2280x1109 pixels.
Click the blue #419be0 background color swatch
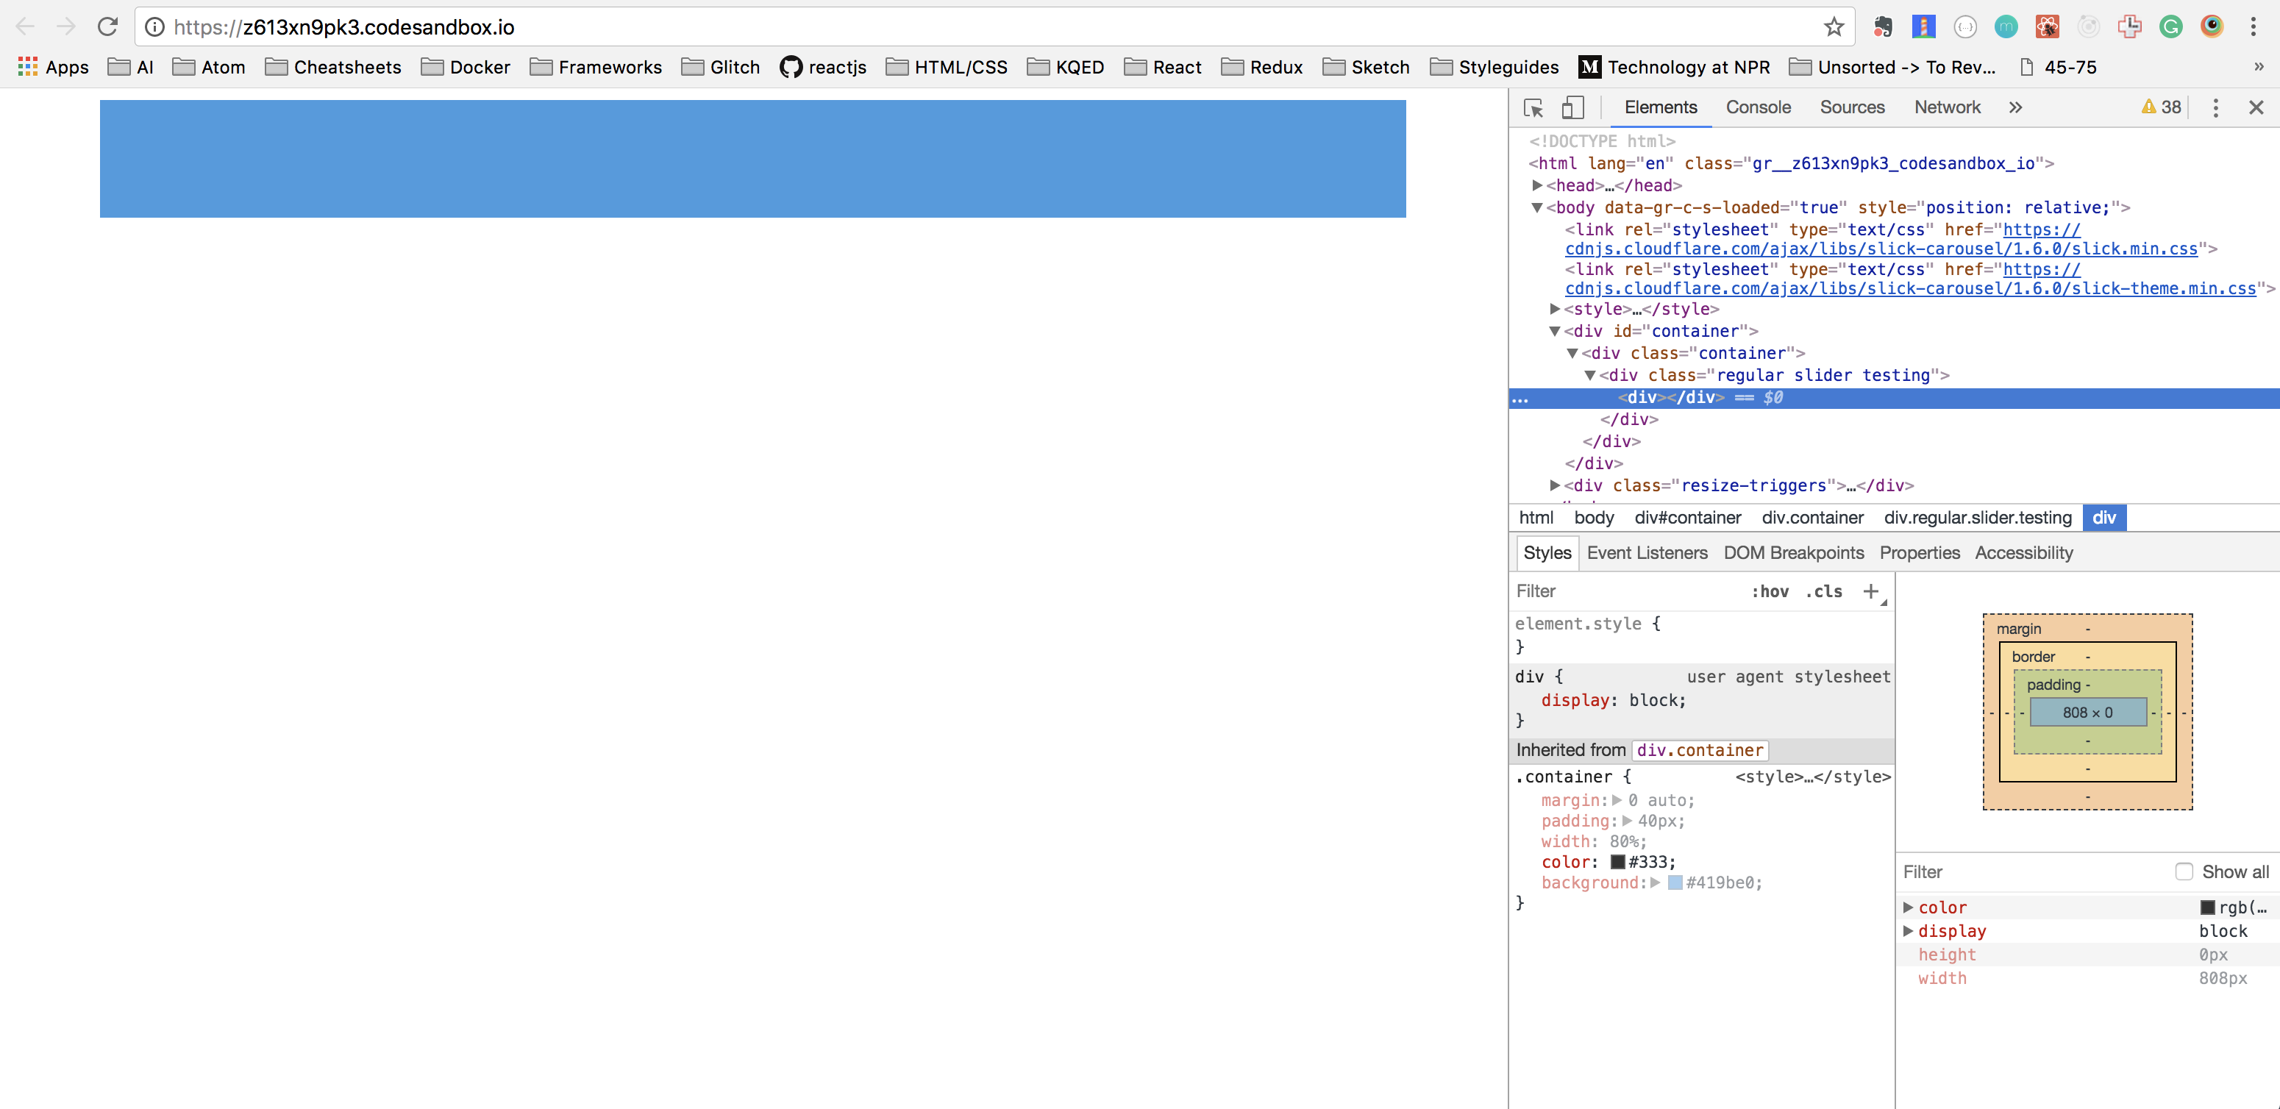pos(1675,882)
